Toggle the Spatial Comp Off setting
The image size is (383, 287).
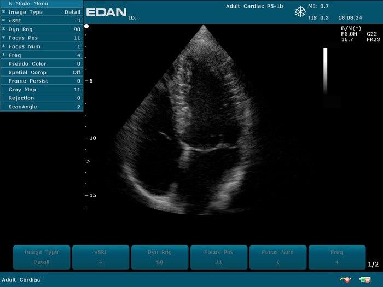pyautogui.click(x=42, y=72)
